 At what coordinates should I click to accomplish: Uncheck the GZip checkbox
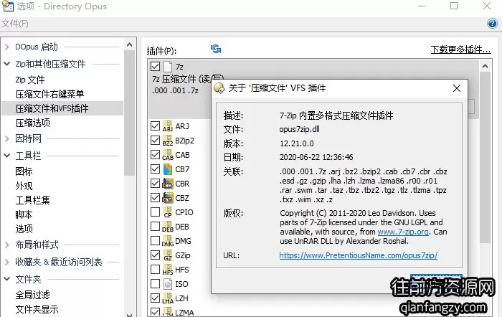[x=156, y=255]
